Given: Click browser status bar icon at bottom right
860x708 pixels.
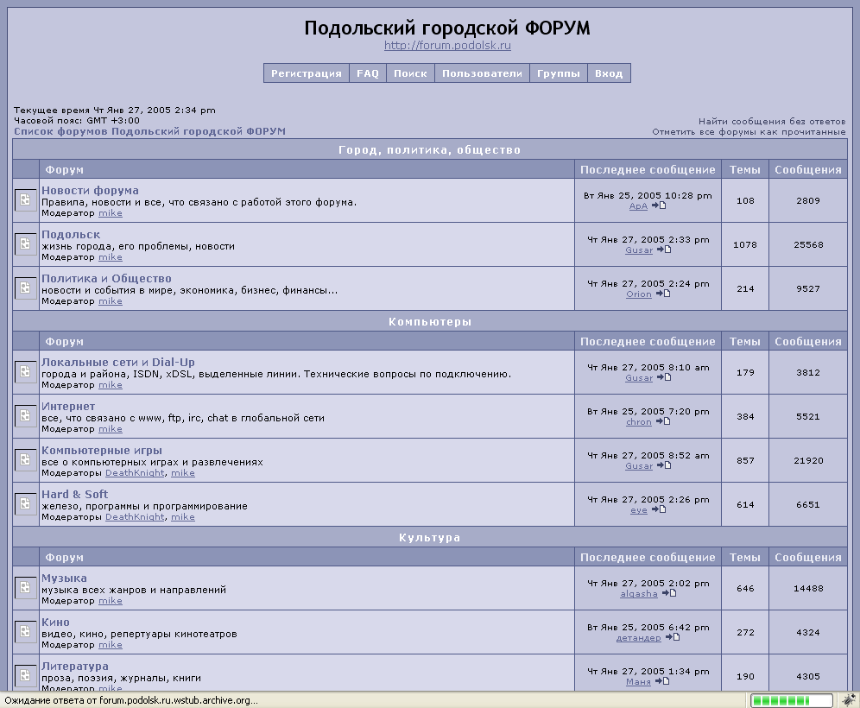Looking at the screenshot, I should click(849, 699).
